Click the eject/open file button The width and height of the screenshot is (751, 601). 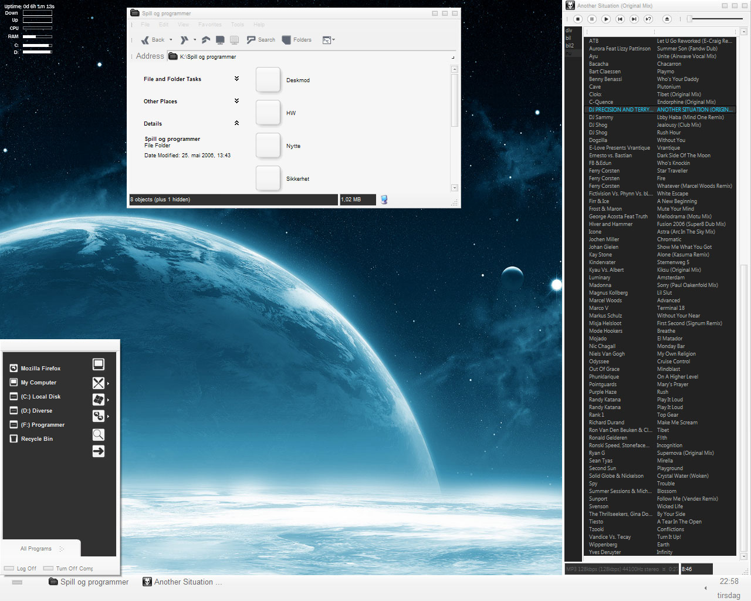pos(667,19)
